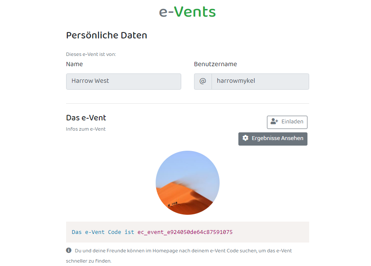Click 'Dieses e-Vent ist von:' text

pyautogui.click(x=91, y=54)
